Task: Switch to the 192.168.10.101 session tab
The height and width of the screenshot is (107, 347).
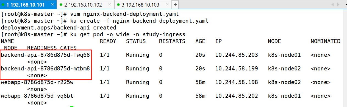Action: coord(28,5)
